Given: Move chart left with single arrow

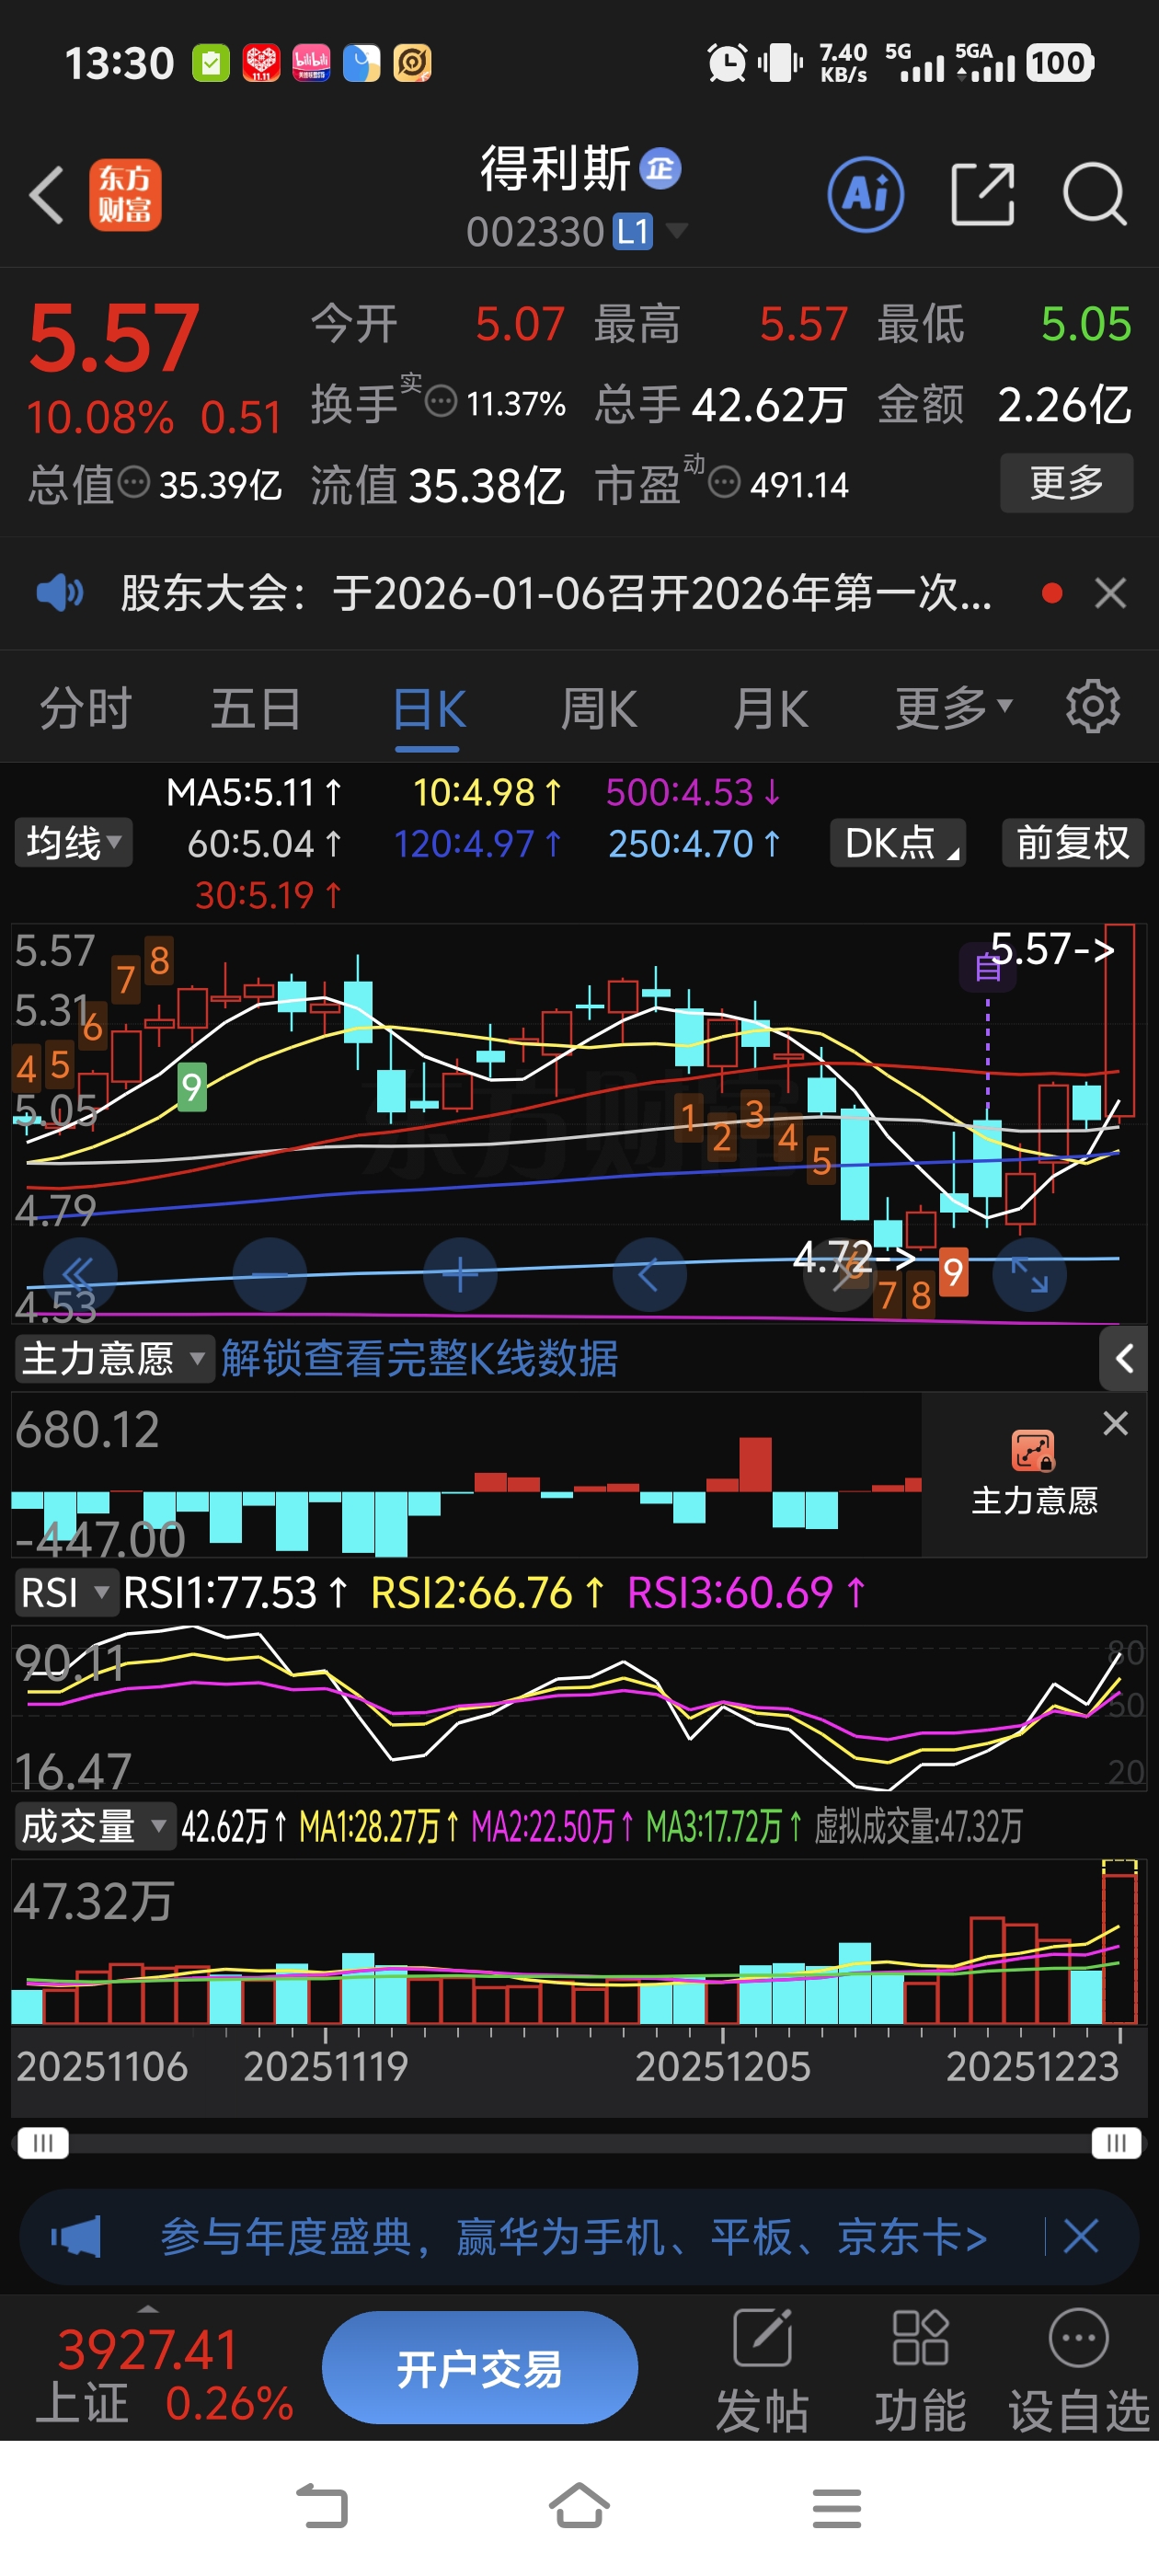Looking at the screenshot, I should 649,1275.
